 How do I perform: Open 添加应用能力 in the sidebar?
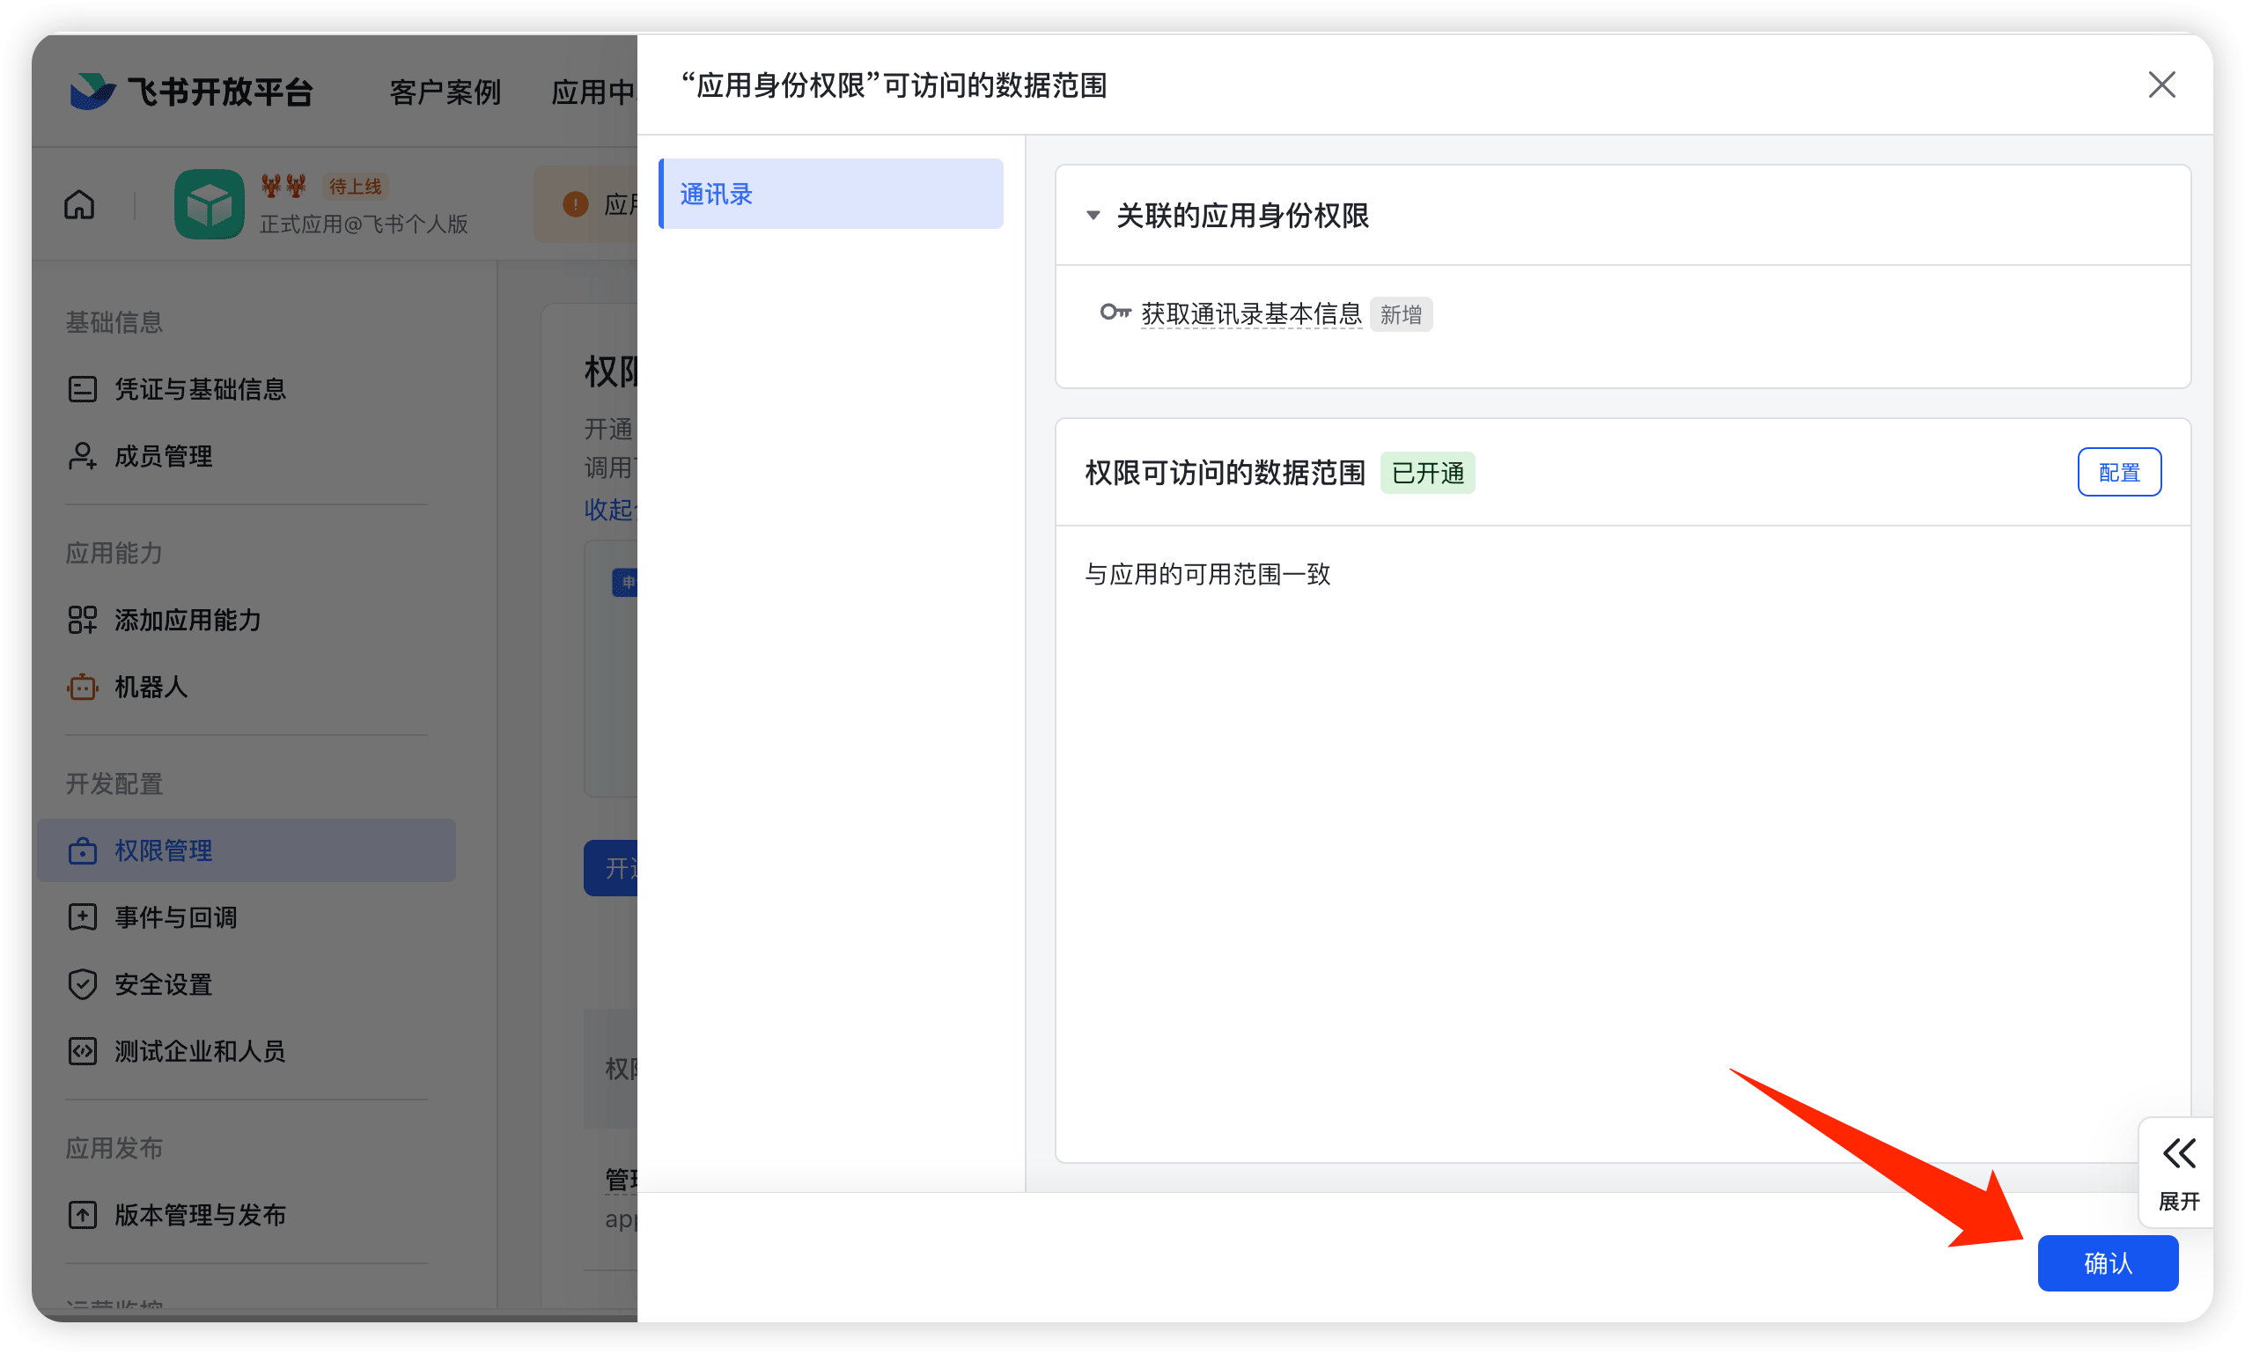188,621
